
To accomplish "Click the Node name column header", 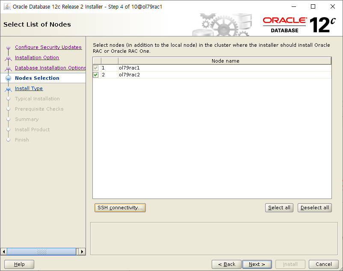I will pyautogui.click(x=225, y=61).
